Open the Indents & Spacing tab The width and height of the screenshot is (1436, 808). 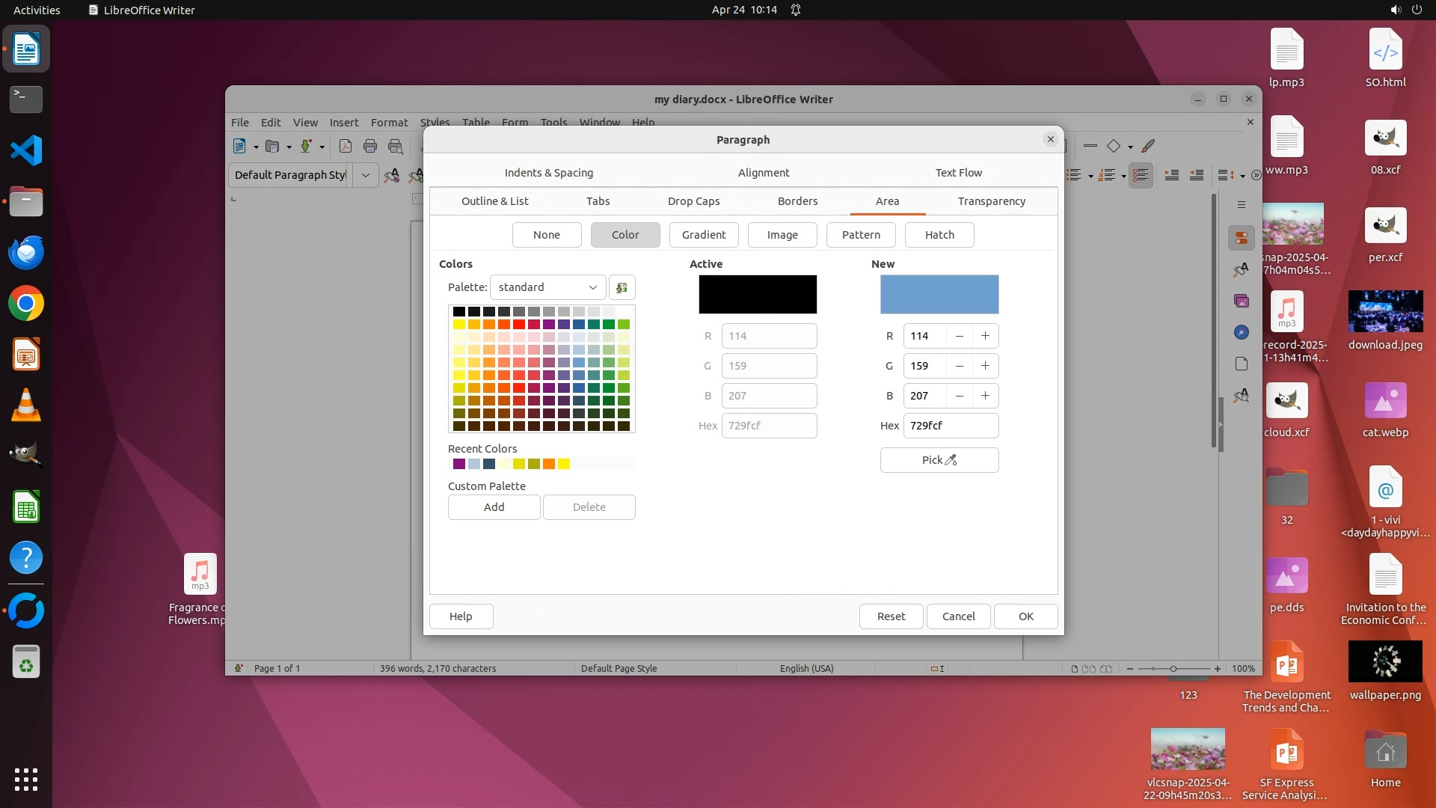pyautogui.click(x=548, y=173)
